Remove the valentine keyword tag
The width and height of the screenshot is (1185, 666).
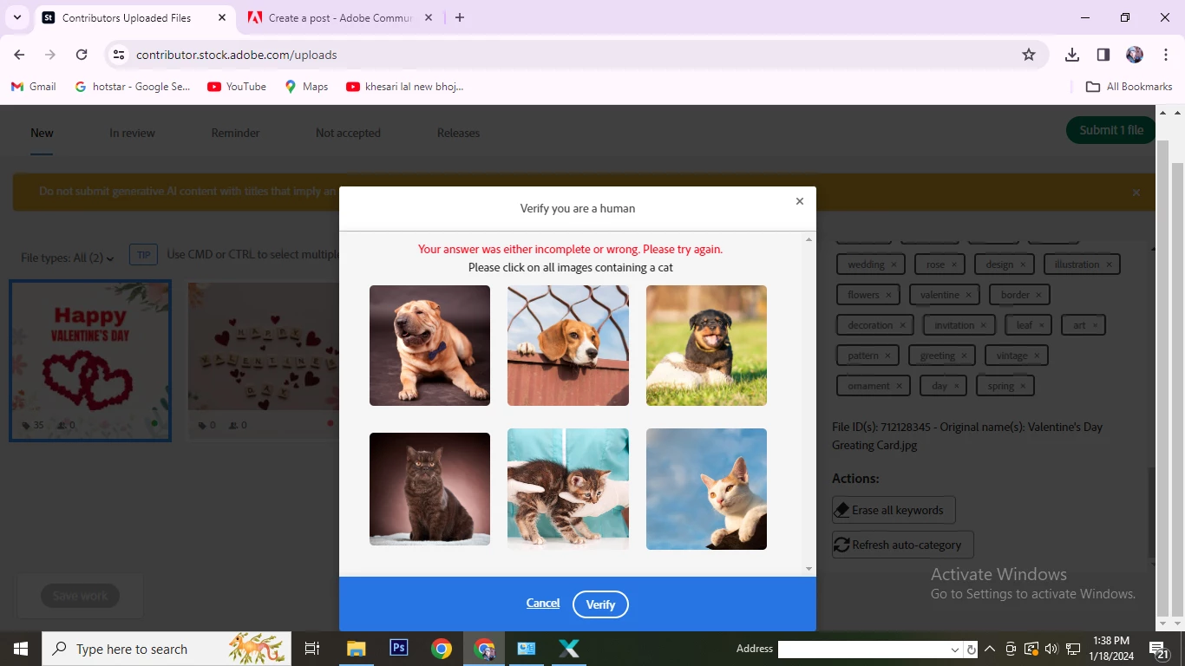[969, 295]
